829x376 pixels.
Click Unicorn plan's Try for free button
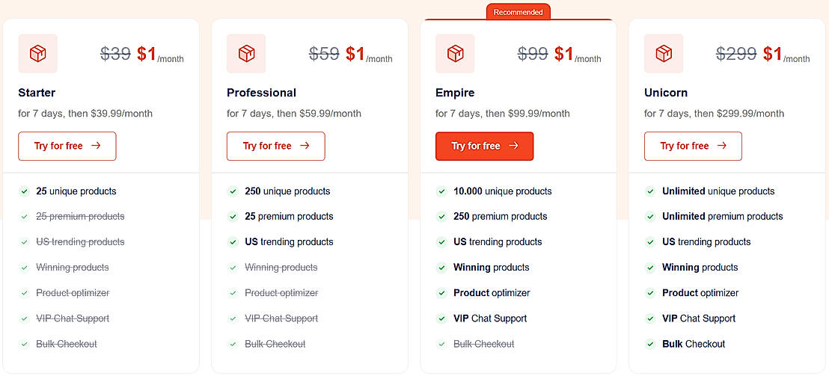click(x=693, y=146)
